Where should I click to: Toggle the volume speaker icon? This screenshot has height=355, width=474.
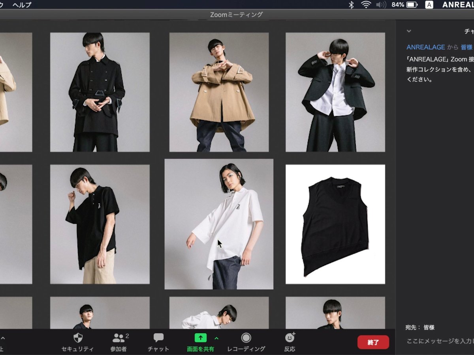tap(380, 5)
